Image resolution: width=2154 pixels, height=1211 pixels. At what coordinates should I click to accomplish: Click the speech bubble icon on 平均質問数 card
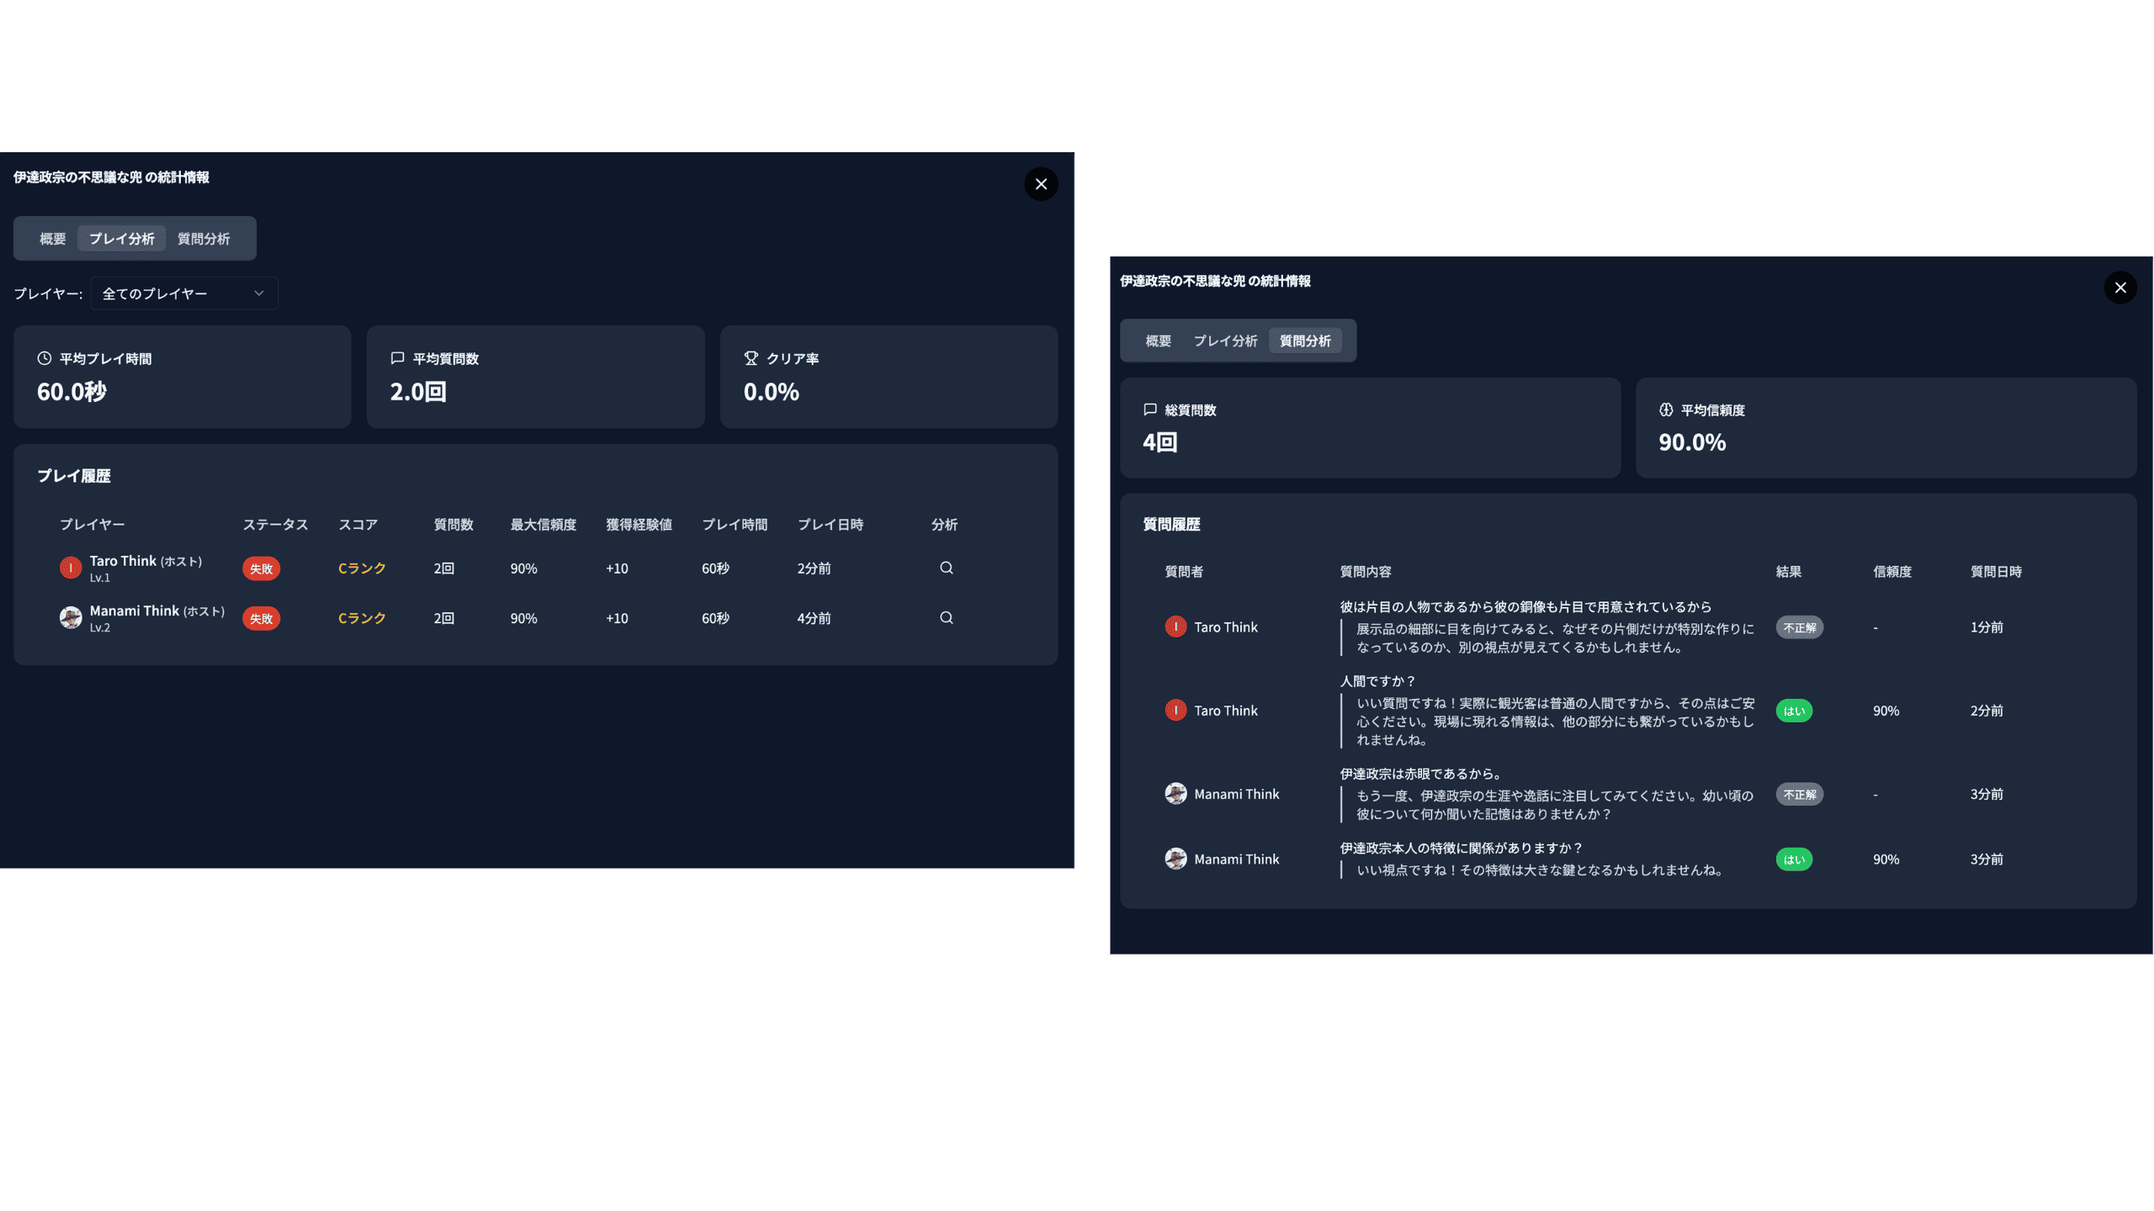click(x=397, y=357)
